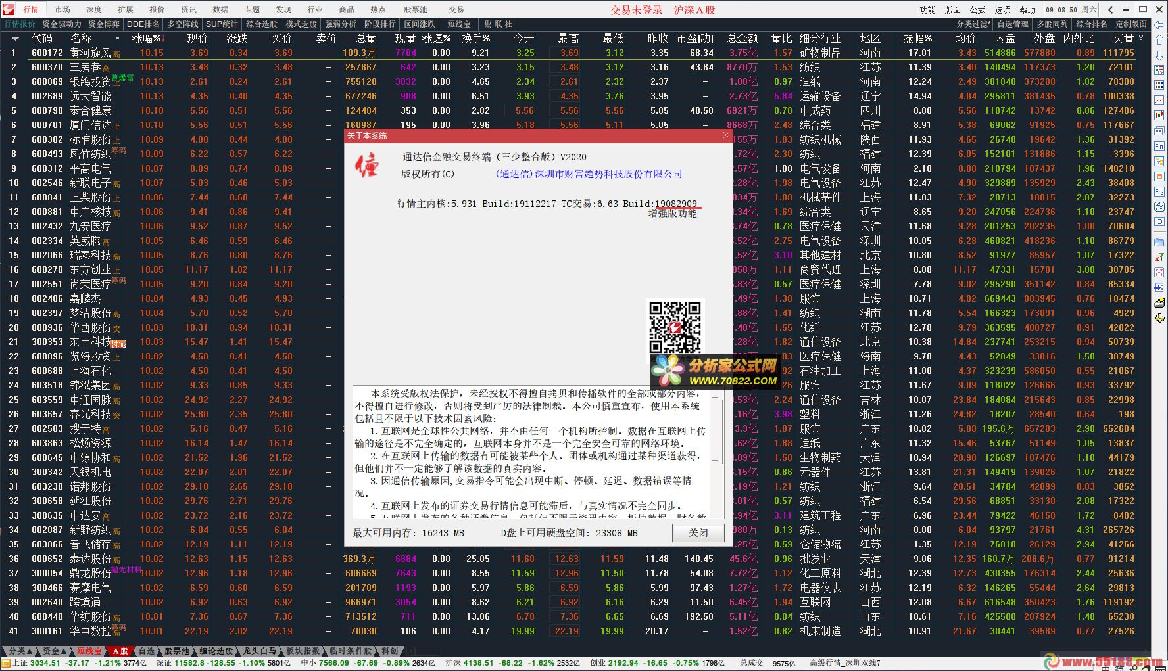Image resolution: width=1168 pixels, height=671 pixels.
Task: Click the yellow flower settings icon
Action: (1159, 318)
